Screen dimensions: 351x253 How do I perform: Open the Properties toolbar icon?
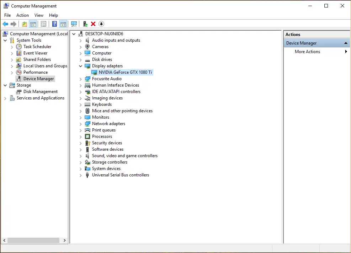44,24
